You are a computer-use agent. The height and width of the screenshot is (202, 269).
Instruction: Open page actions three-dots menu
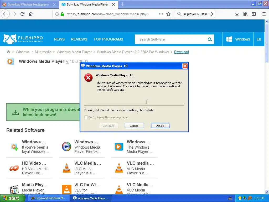point(161,14)
